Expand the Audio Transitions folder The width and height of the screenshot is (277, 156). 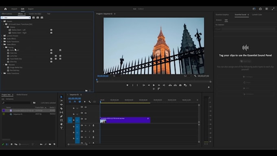[2, 42]
